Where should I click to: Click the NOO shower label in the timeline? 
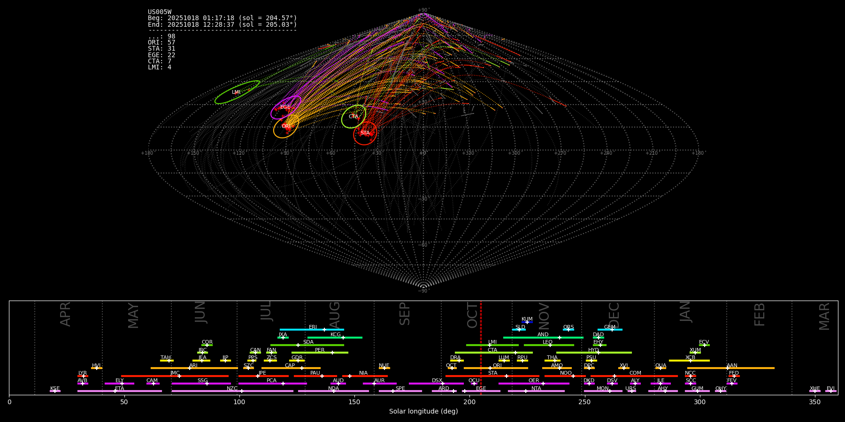tap(566, 373)
